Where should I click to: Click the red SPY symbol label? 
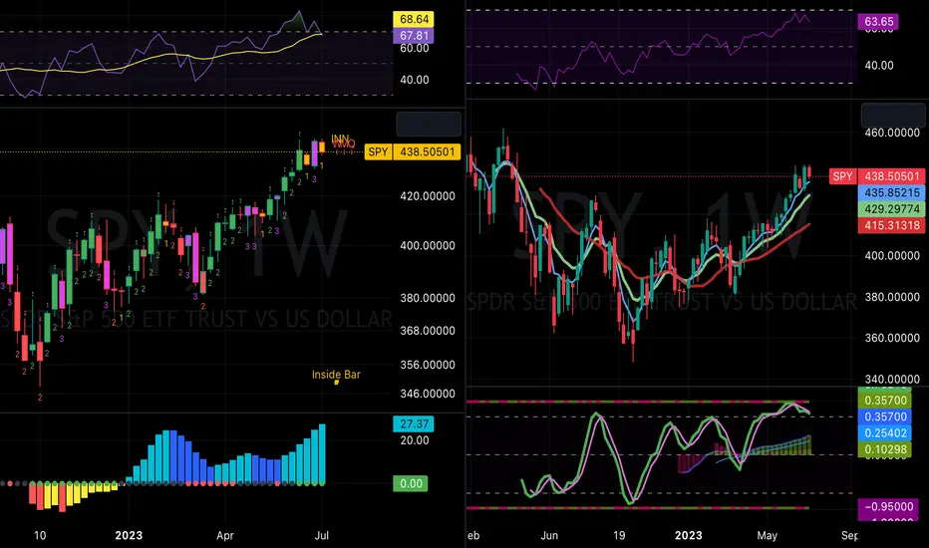coord(842,176)
